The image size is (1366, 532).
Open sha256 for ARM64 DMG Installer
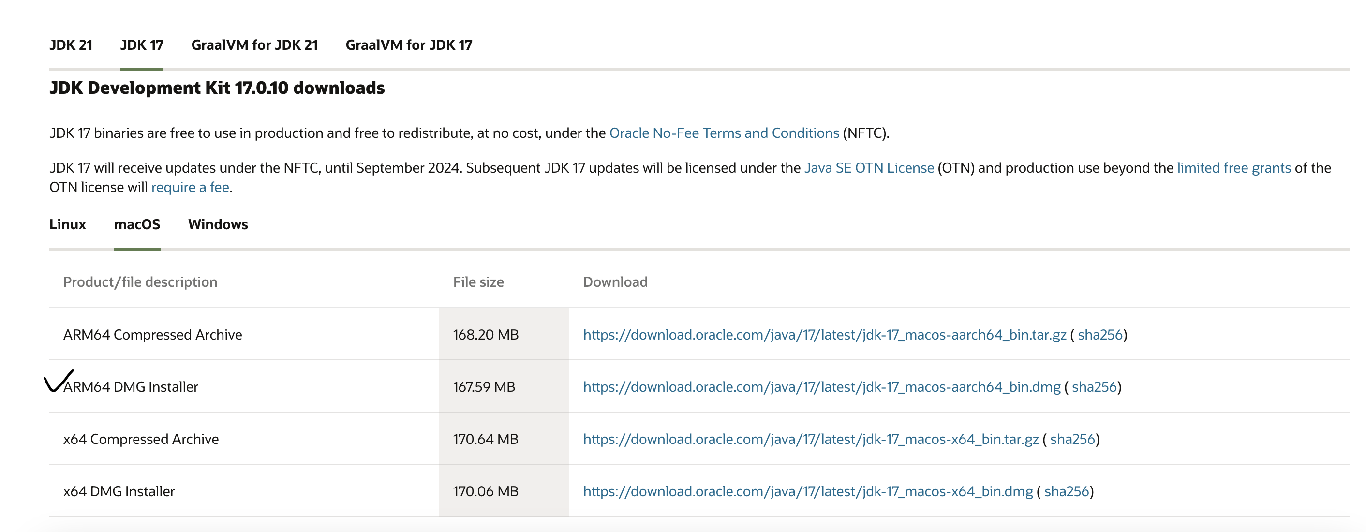pyautogui.click(x=1094, y=387)
